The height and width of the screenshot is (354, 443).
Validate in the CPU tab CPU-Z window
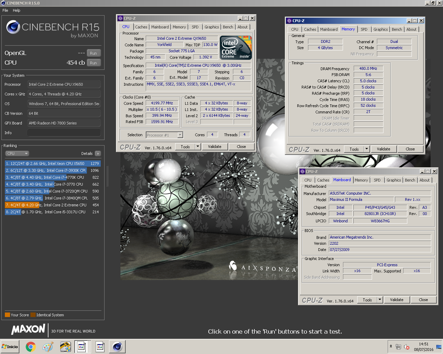pyautogui.click(x=215, y=147)
